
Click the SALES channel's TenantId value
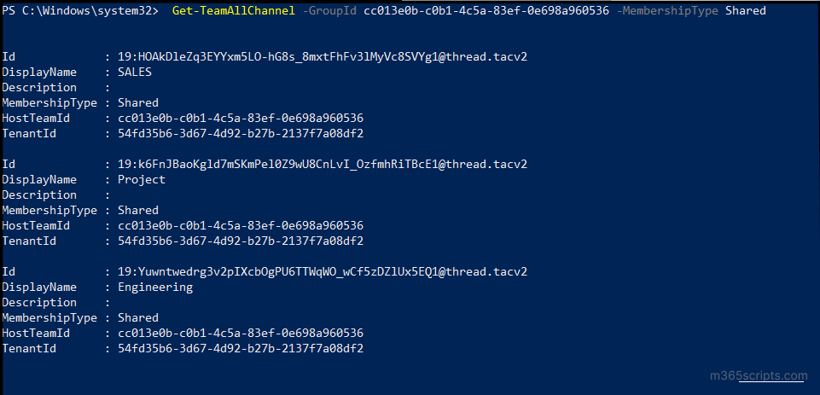[x=240, y=133]
